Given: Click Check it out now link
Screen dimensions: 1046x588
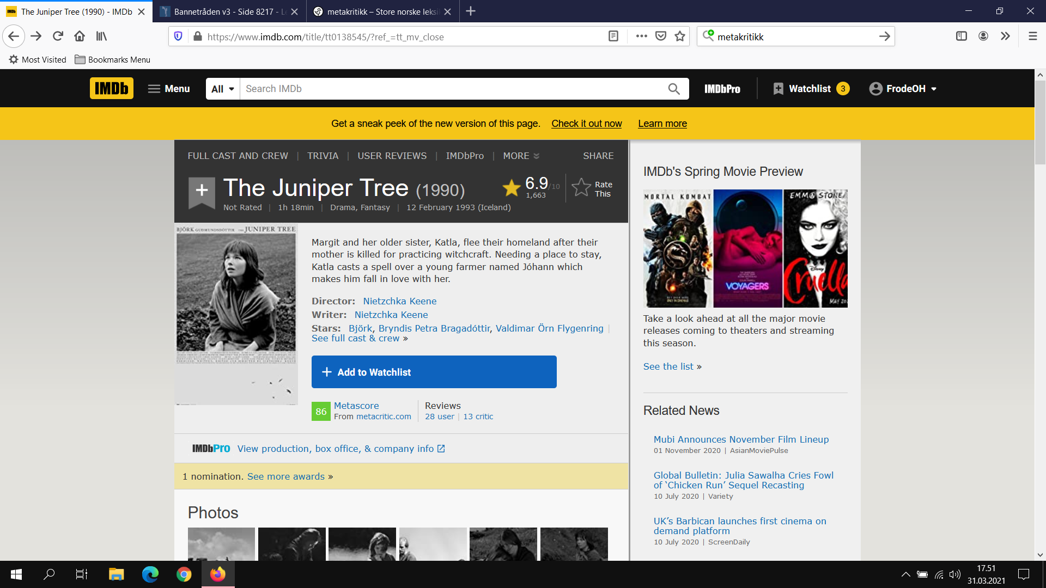Looking at the screenshot, I should (x=586, y=124).
